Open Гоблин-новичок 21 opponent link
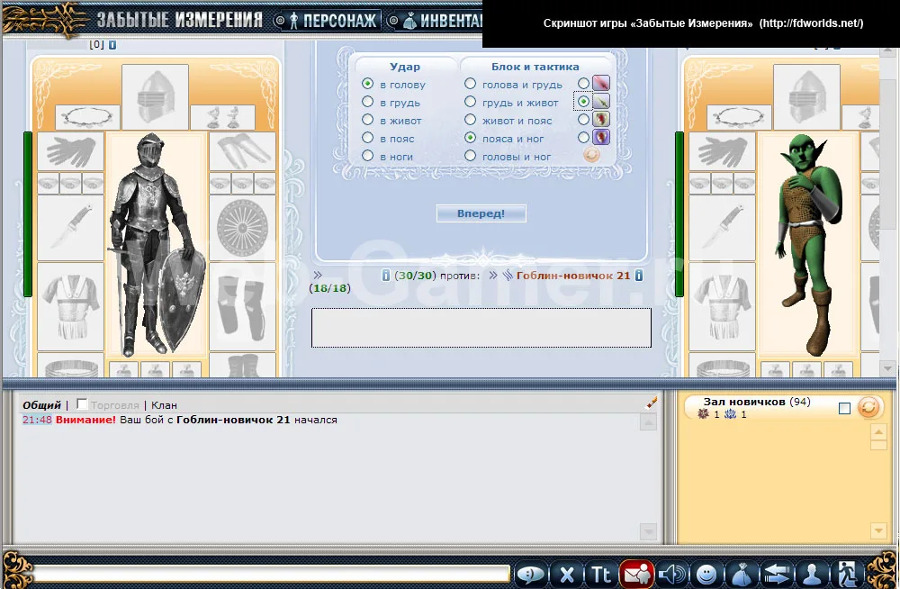Image resolution: width=900 pixels, height=589 pixels. coord(572,276)
